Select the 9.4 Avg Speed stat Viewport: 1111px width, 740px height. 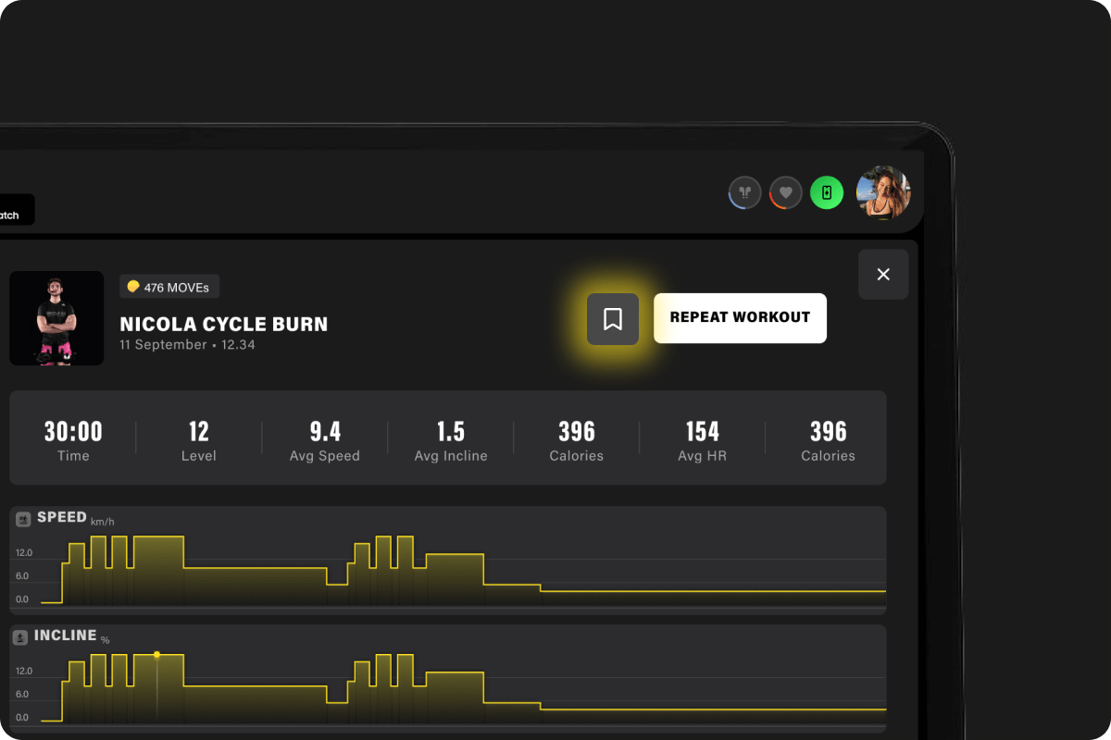[325, 439]
